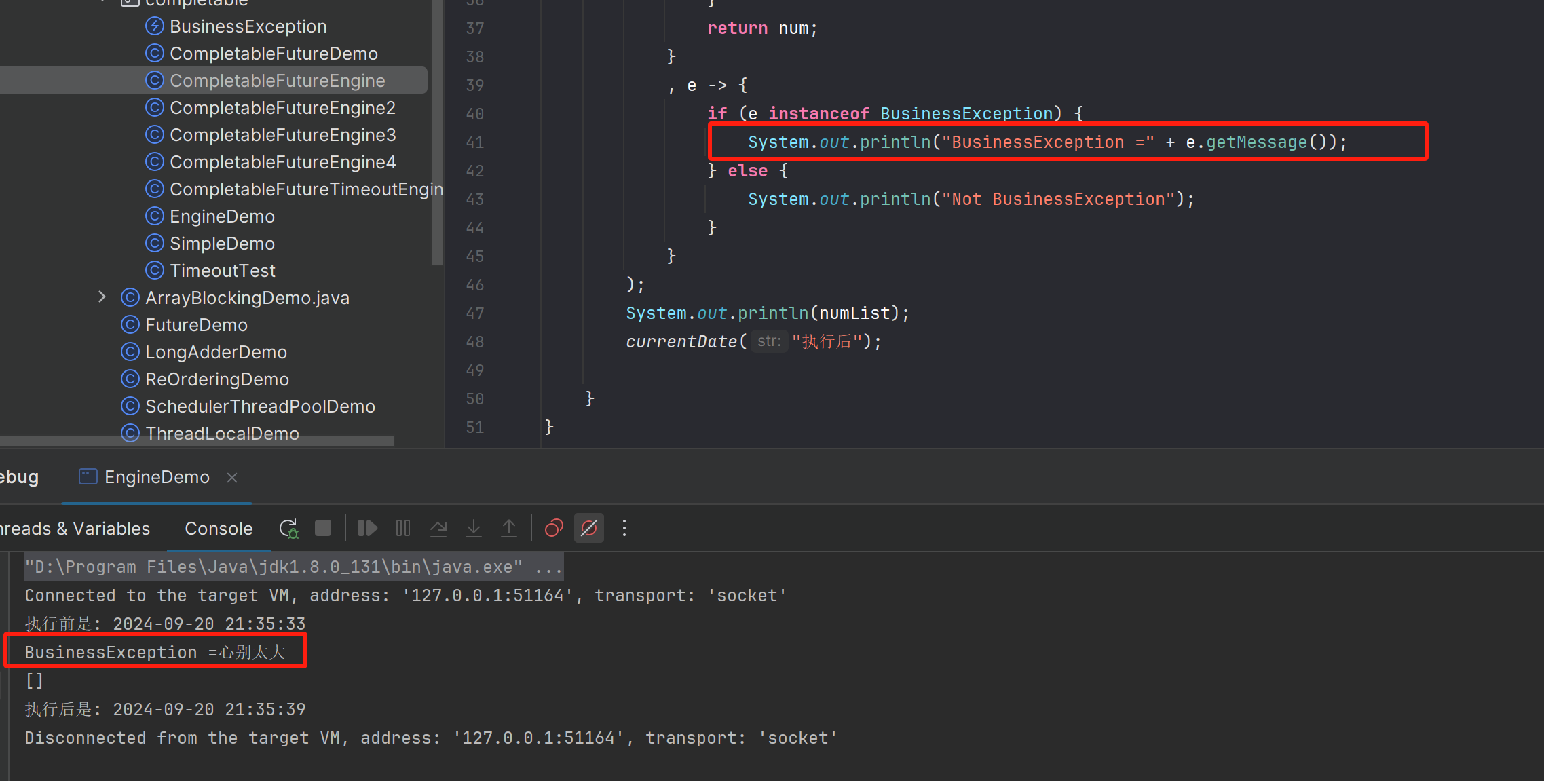Switch to the Threads & Variables tab

tap(75, 529)
